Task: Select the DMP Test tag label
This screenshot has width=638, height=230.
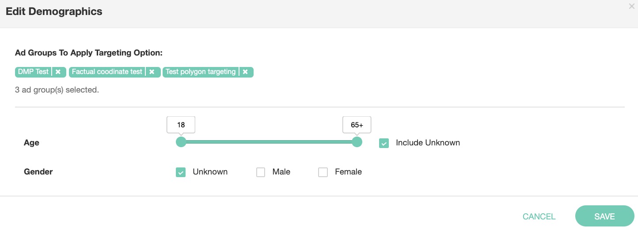Action: [33, 72]
